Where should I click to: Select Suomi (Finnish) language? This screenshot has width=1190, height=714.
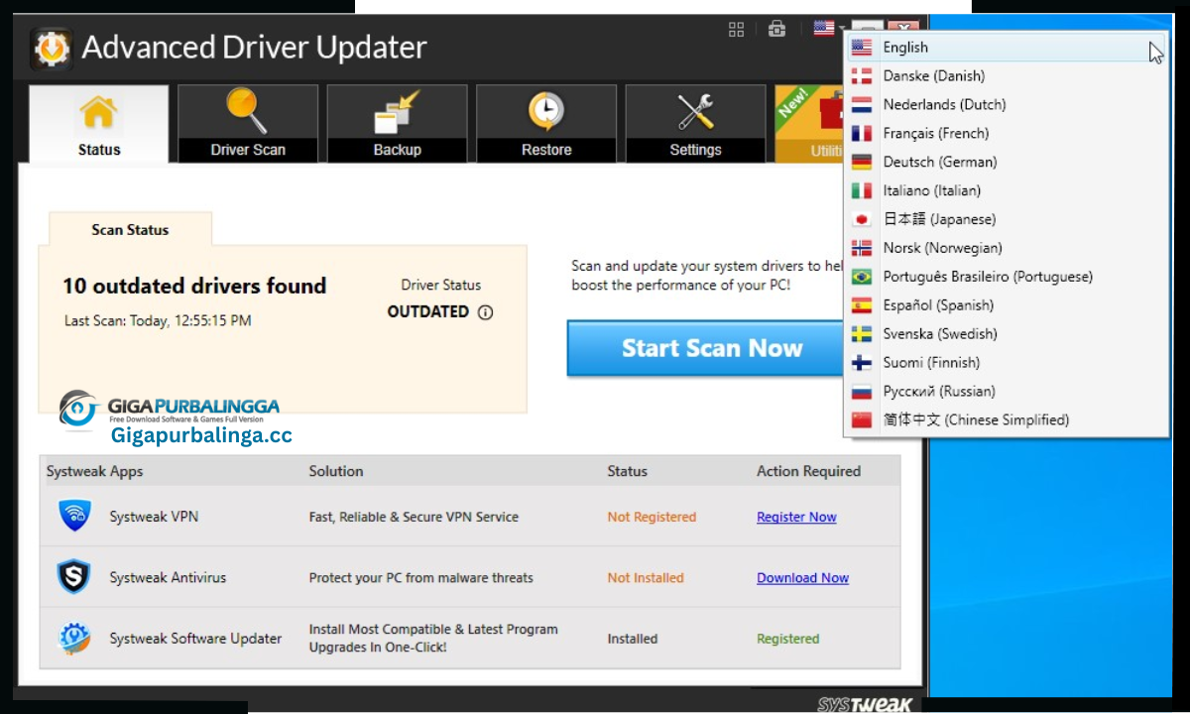pos(1007,363)
